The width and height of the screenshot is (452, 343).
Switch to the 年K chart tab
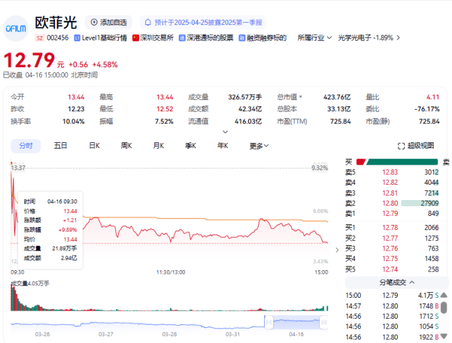click(x=223, y=146)
